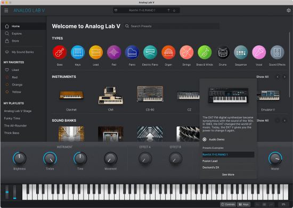Click the undo arrow in bottom bar

pyautogui.click(x=257, y=204)
